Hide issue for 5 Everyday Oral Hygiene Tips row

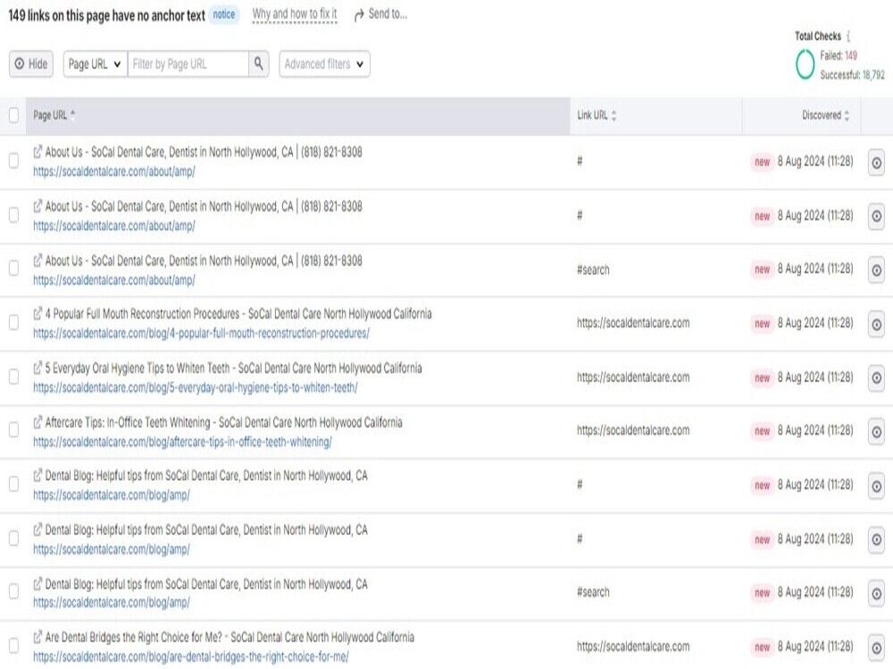pos(877,377)
